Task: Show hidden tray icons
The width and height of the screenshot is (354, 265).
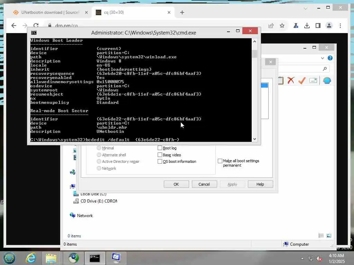Action: [x=302, y=258]
